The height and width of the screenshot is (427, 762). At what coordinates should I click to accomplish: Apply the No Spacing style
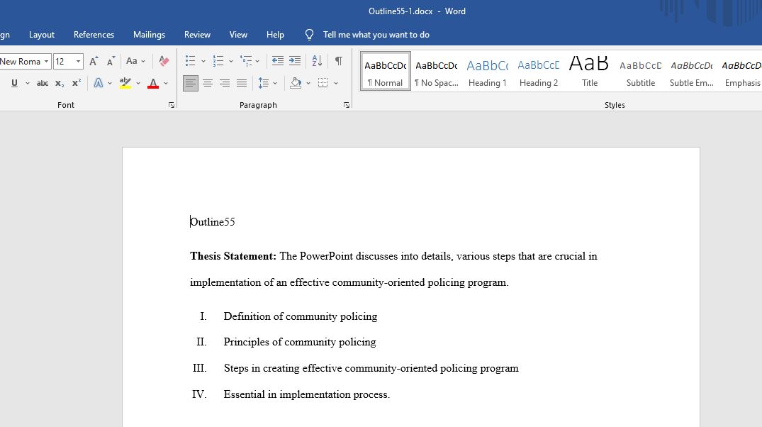(437, 71)
